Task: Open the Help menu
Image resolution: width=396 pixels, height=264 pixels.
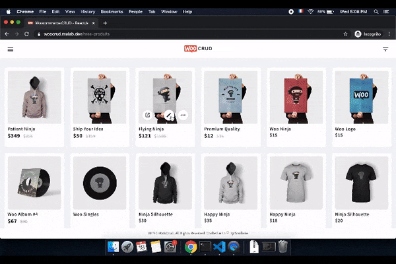Action: pyautogui.click(x=187, y=12)
